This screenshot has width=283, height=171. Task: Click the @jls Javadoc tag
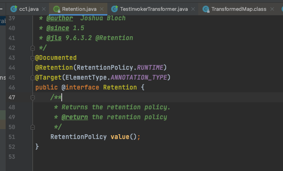point(54,38)
